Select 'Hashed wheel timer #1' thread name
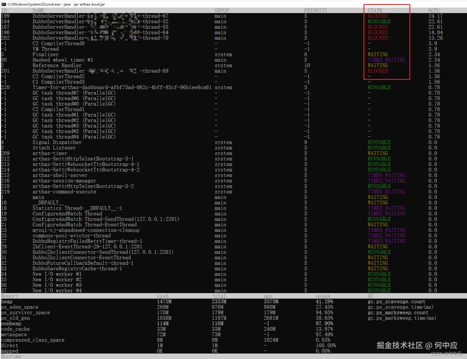The height and width of the screenshot is (359, 467). 63,60
